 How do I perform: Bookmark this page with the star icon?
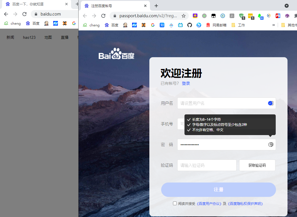pyautogui.click(x=183, y=16)
